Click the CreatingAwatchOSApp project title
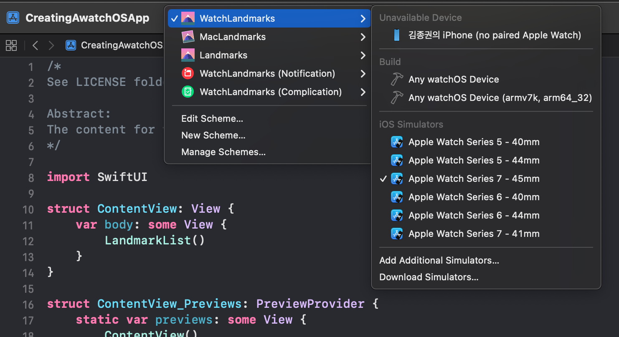 pos(87,18)
